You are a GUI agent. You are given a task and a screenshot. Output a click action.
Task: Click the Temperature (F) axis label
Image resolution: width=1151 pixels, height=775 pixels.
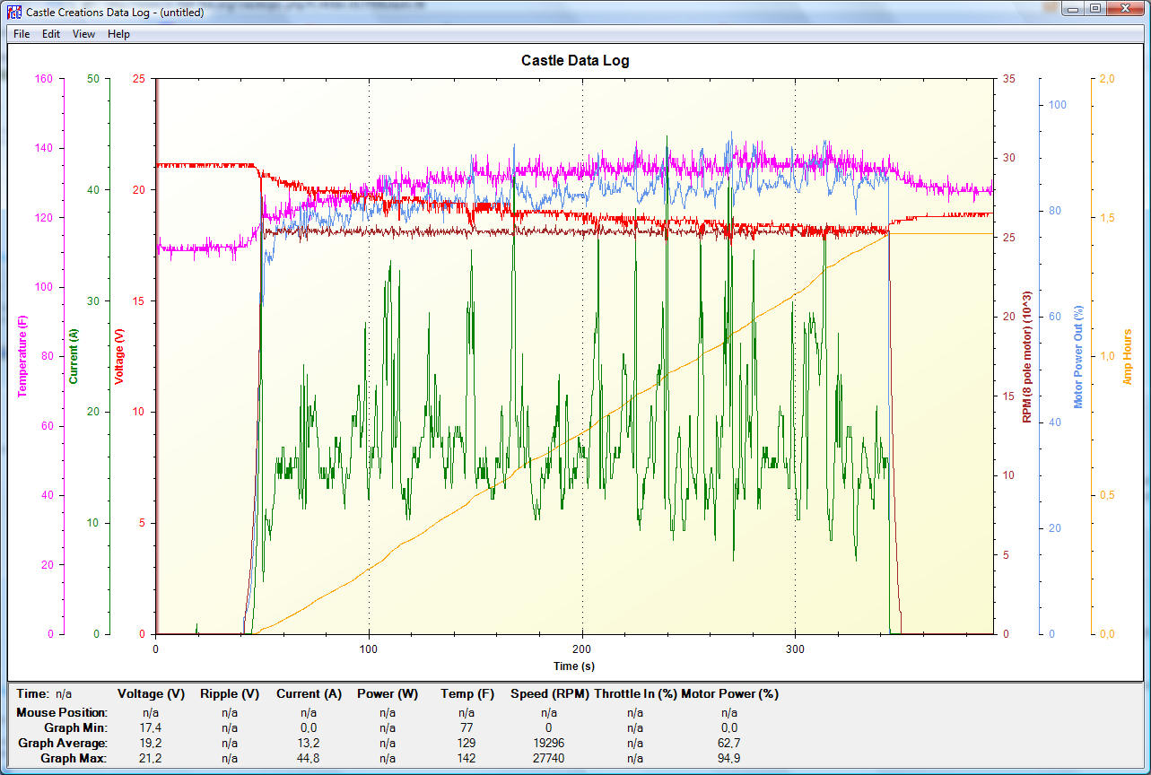pyautogui.click(x=22, y=355)
